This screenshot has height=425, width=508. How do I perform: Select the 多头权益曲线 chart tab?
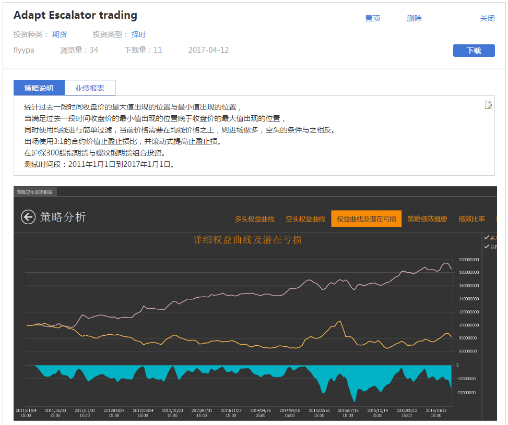[255, 219]
